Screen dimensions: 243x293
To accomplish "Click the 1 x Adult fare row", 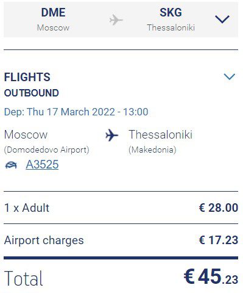I will pyautogui.click(x=121, y=208).
